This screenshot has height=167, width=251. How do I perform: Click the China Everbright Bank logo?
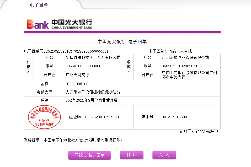[59, 24]
